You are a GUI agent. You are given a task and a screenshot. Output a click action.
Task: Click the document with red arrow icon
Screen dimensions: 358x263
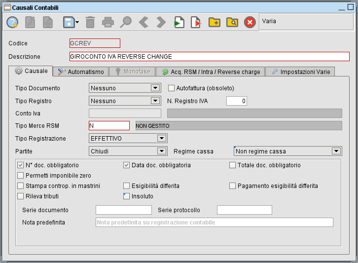(x=196, y=22)
